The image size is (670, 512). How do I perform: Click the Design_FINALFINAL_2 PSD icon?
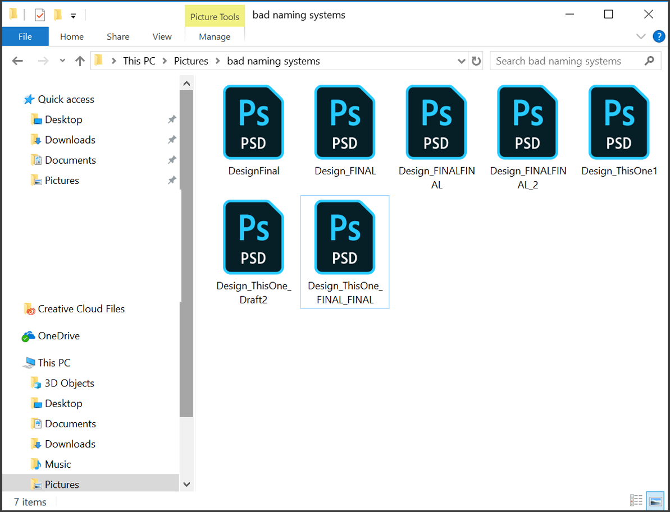[527, 122]
